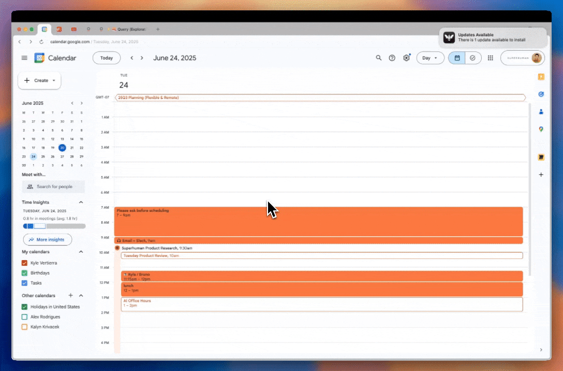Image resolution: width=563 pixels, height=371 pixels.
Task: Open the Day view dropdown
Action: [x=430, y=58]
